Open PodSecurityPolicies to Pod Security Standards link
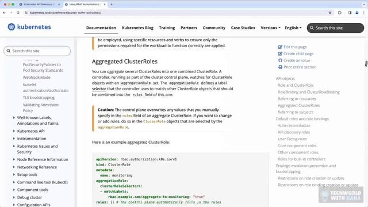This screenshot has height=207, width=368. point(43,67)
